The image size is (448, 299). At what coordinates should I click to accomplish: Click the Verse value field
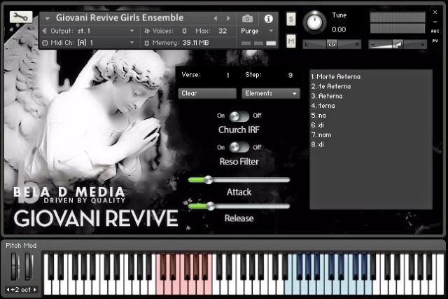227,75
